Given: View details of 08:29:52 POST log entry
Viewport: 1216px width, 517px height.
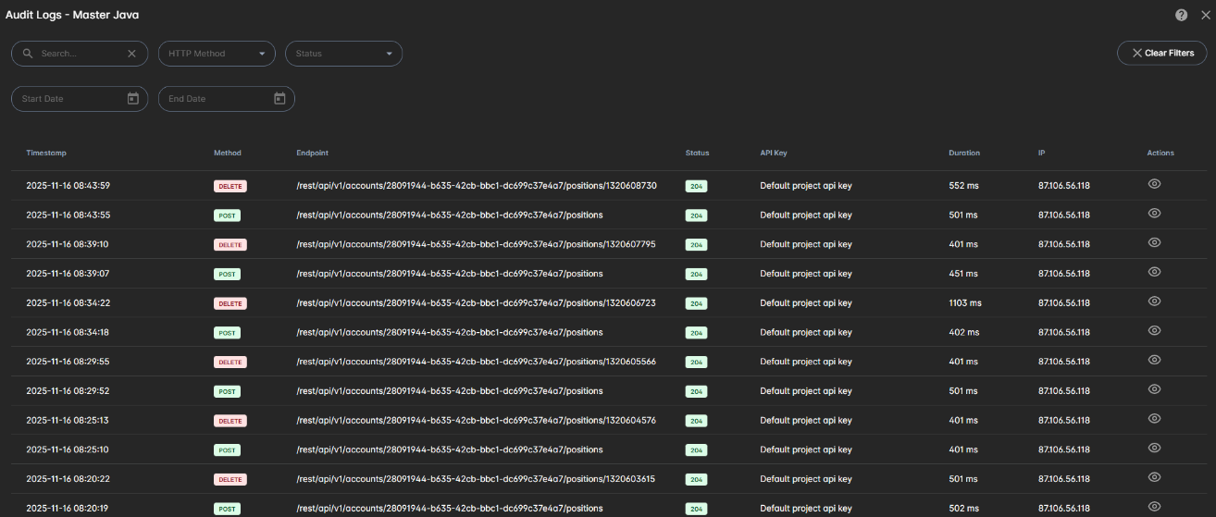Looking at the screenshot, I should point(1154,389).
